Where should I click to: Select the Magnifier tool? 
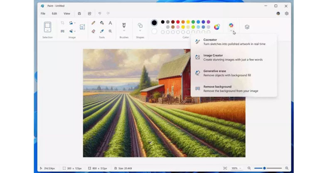click(110, 31)
